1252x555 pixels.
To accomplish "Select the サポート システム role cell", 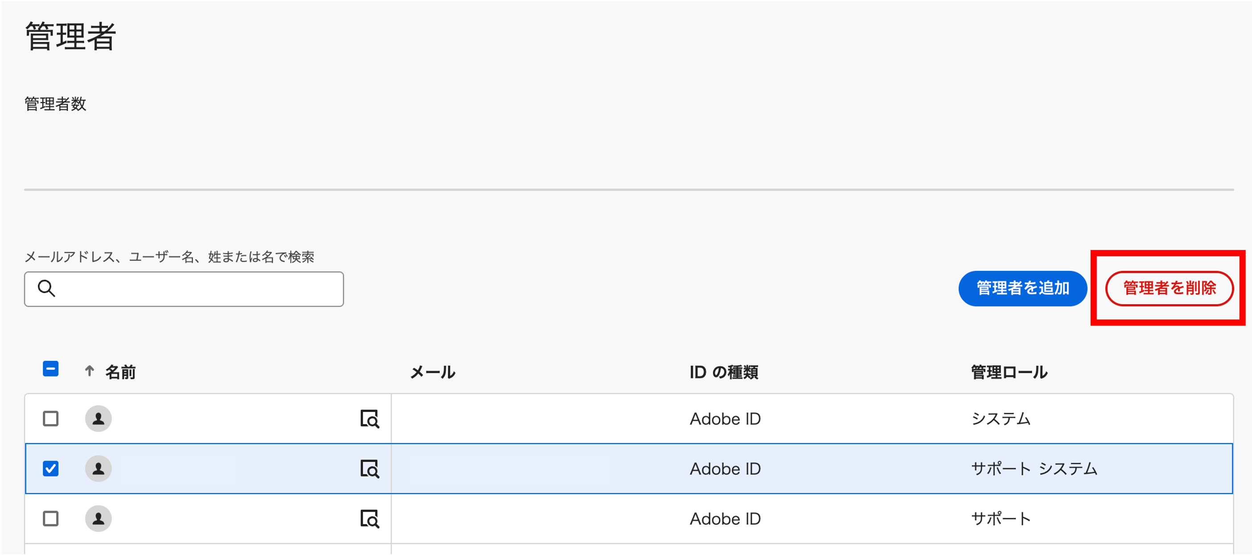I will 1034,469.
